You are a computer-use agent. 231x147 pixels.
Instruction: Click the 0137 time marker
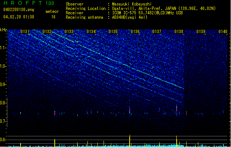click(x=157, y=32)
